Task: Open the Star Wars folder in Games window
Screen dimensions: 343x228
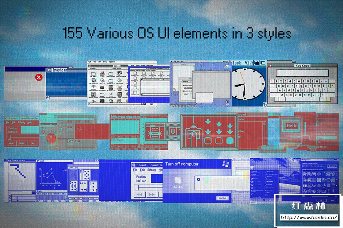Action: pyautogui.click(x=93, y=74)
